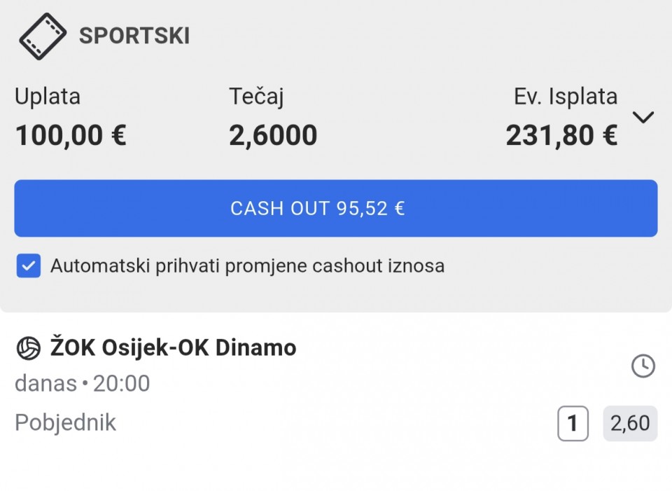Click the clock icon beside the match

pyautogui.click(x=643, y=366)
